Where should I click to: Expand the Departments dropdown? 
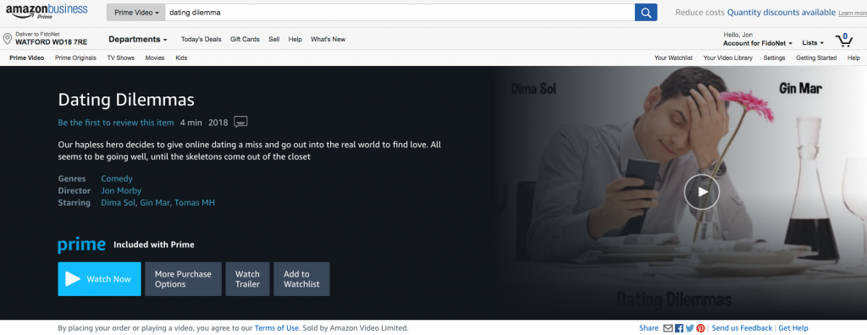tap(138, 39)
